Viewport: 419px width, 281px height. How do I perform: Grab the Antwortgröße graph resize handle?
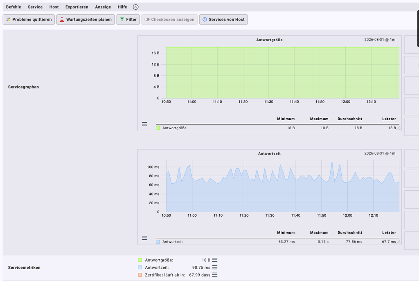point(399,128)
